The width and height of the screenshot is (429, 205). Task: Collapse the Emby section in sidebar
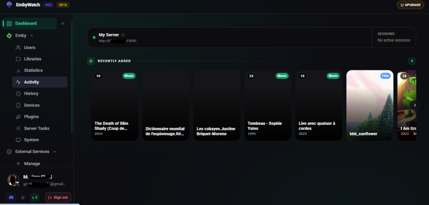[x=31, y=36]
